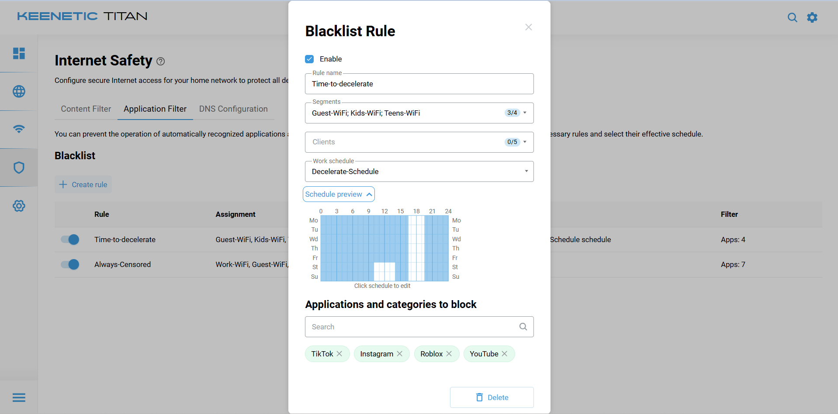The image size is (838, 414).
Task: Click the Apps: 7 filter cell
Action: (733, 264)
